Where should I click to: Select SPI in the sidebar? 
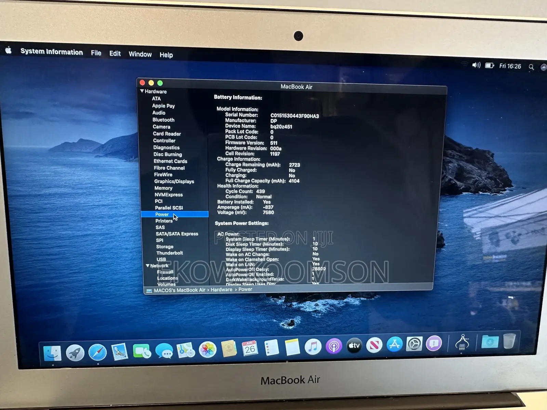tap(159, 240)
